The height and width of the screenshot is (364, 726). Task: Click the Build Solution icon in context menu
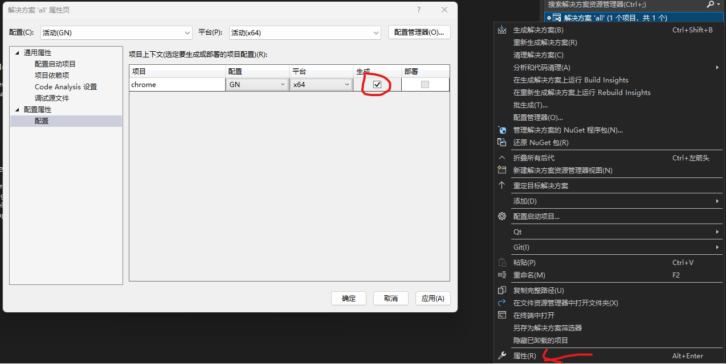(x=502, y=30)
